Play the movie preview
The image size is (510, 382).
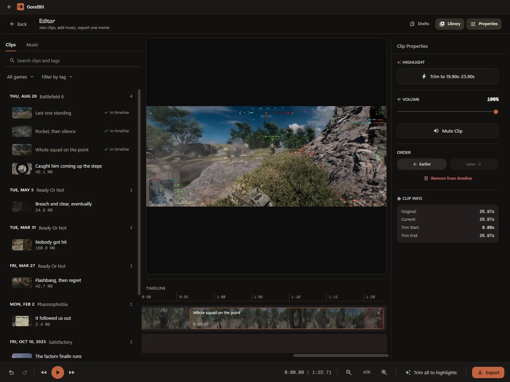pyautogui.click(x=58, y=372)
